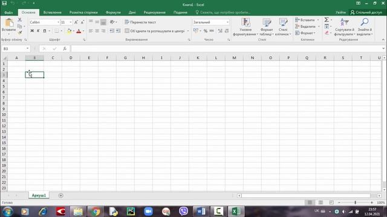Viewport: 387px width, 217px height.
Task: Click the text orientation icon
Action: [112, 22]
